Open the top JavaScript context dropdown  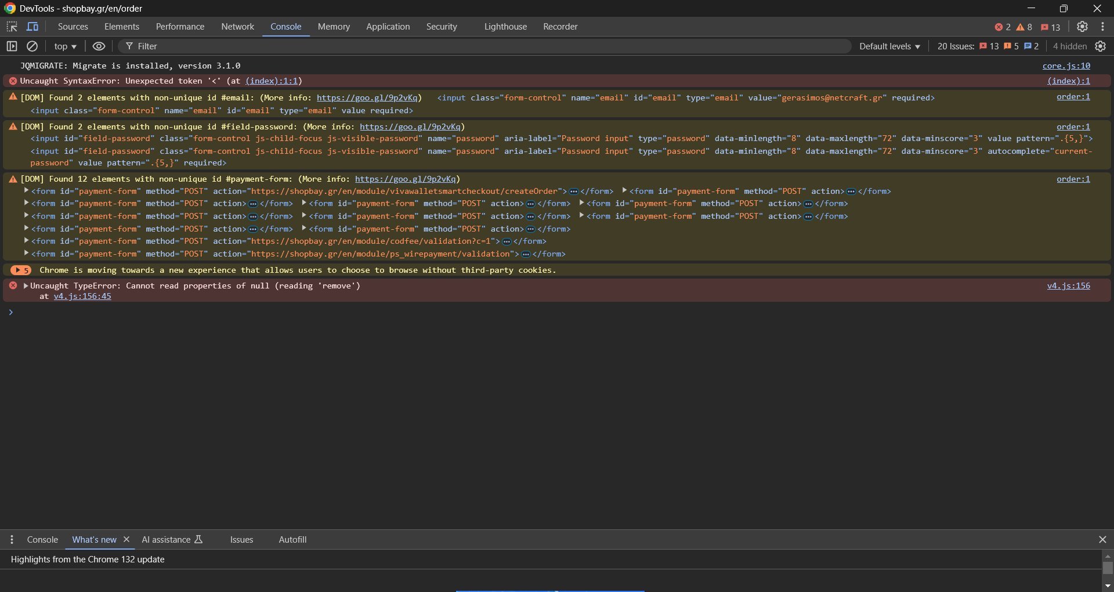pos(65,46)
